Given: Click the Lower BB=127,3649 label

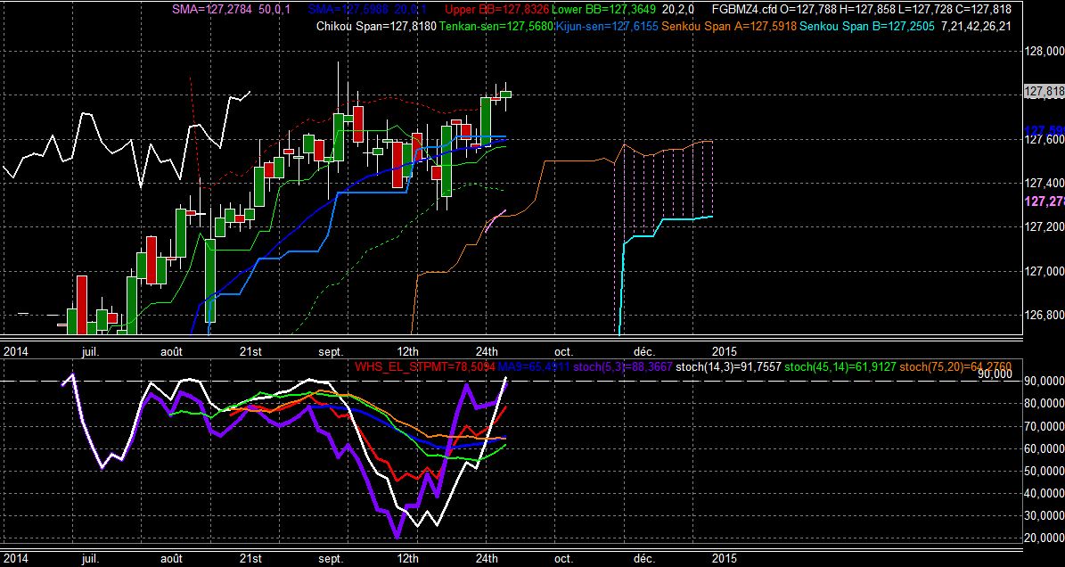Looking at the screenshot, I should tap(604, 10).
